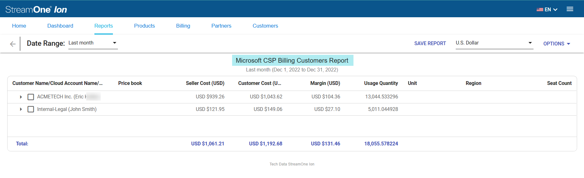Go to the Customers tab
Viewport: 584px width, 178px height.
[x=265, y=26]
